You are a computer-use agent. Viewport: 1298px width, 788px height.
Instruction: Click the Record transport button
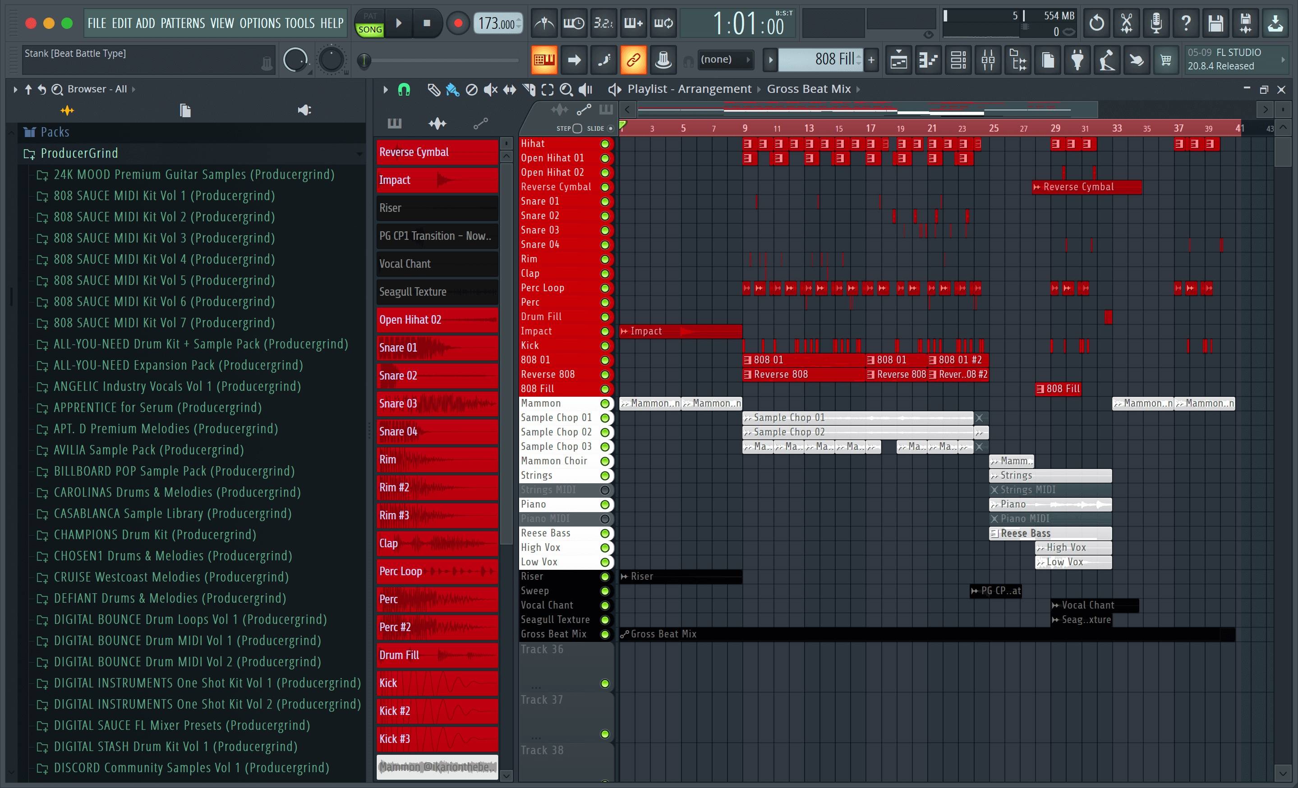point(458,23)
